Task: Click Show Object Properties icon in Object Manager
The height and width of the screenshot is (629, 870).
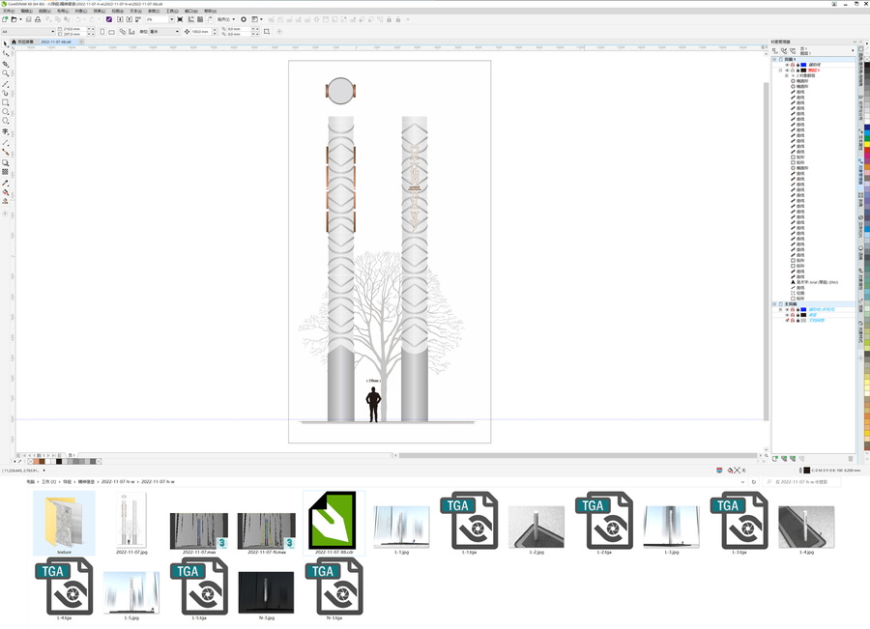Action: coord(775,50)
